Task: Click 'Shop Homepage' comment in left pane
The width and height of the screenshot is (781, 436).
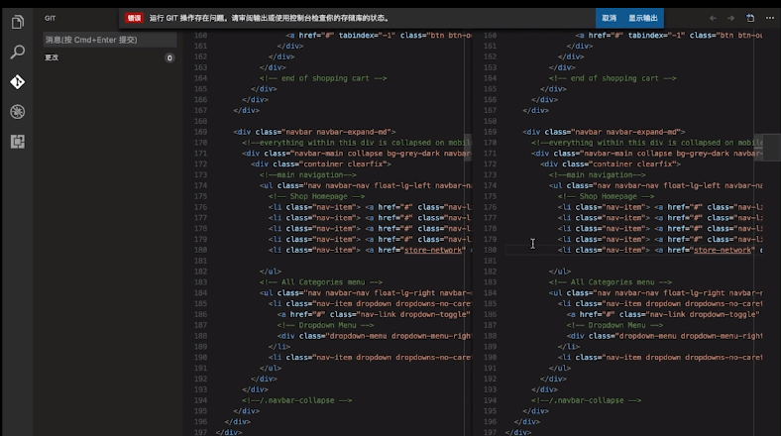Action: tap(317, 196)
